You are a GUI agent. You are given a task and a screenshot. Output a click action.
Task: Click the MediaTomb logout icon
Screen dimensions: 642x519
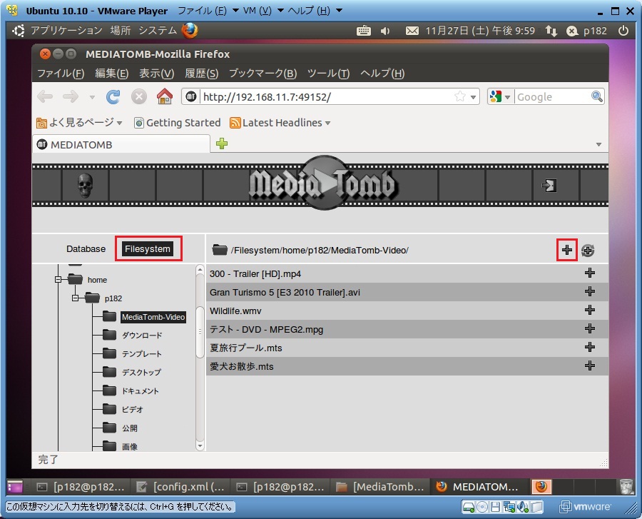tap(549, 186)
